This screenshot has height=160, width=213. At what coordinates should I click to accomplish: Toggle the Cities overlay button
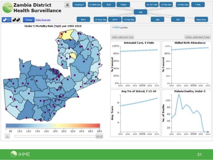pyautogui.click(x=29, y=20)
